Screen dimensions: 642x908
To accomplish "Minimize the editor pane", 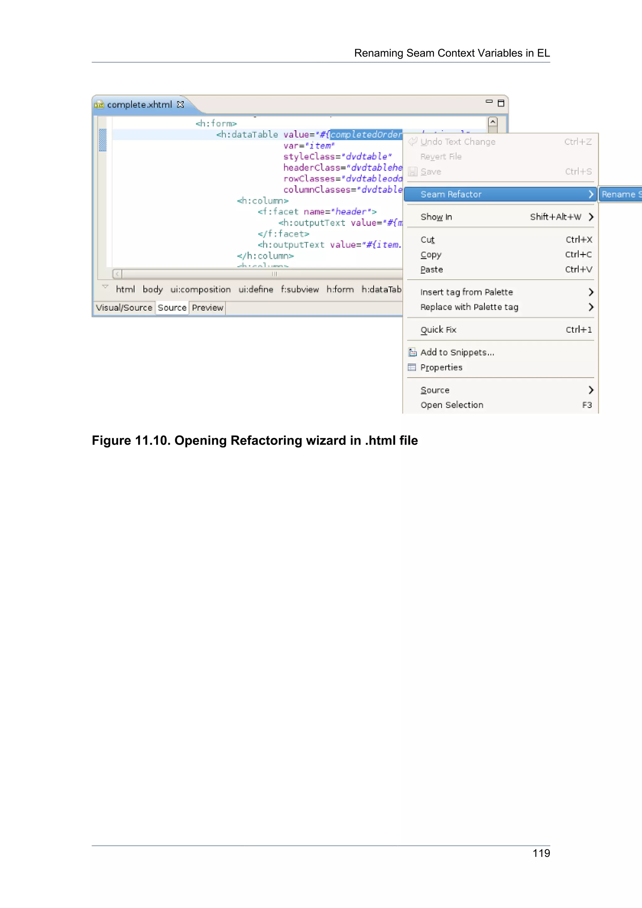I will pos(489,102).
